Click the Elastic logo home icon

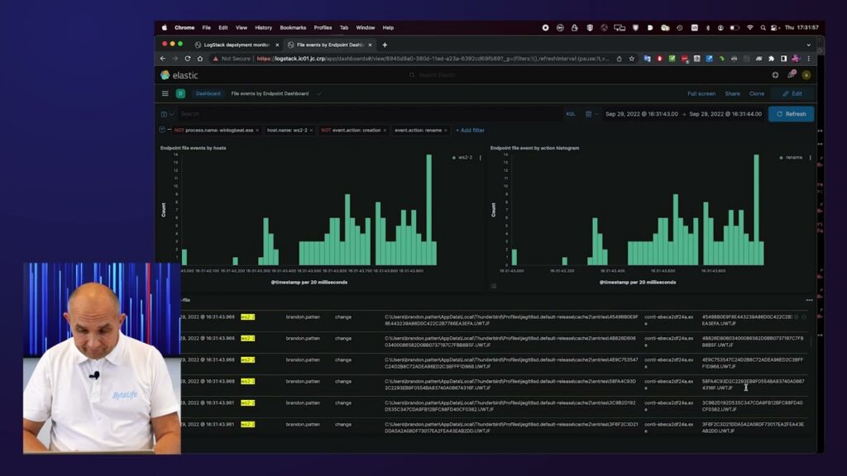tap(165, 75)
